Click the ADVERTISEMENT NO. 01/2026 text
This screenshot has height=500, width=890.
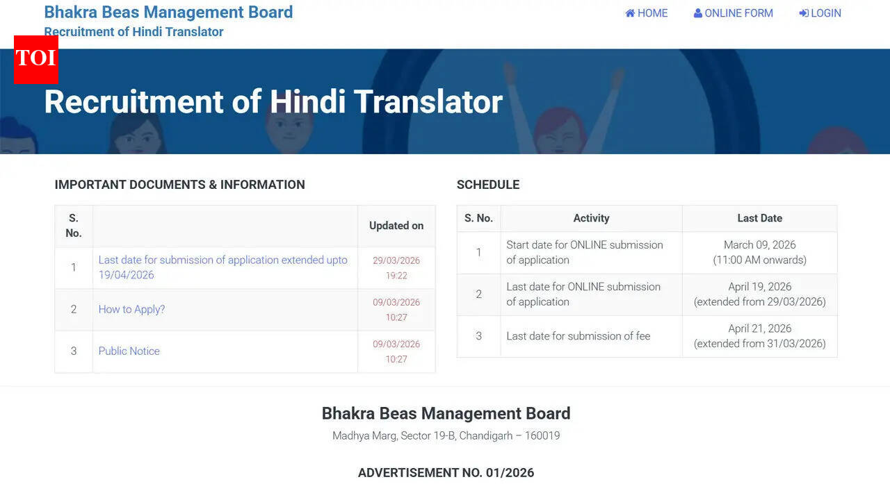[446, 472]
